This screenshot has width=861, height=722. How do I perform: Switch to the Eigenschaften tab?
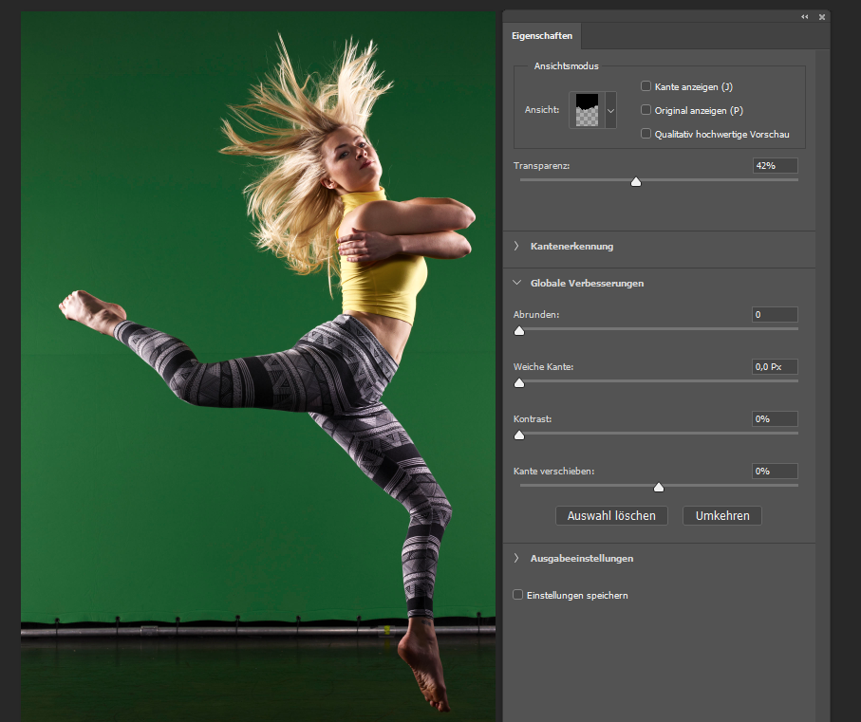[x=543, y=35]
